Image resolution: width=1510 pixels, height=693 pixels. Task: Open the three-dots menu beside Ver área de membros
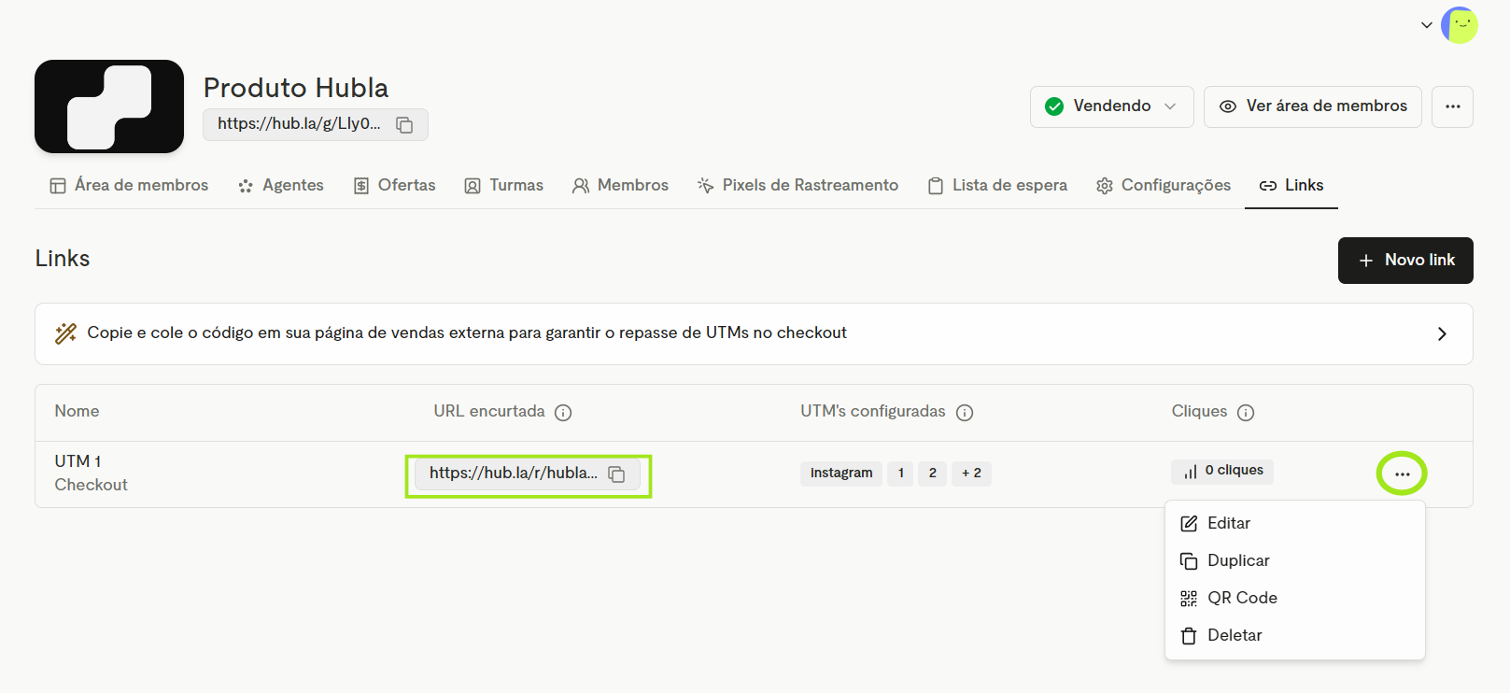tap(1453, 106)
